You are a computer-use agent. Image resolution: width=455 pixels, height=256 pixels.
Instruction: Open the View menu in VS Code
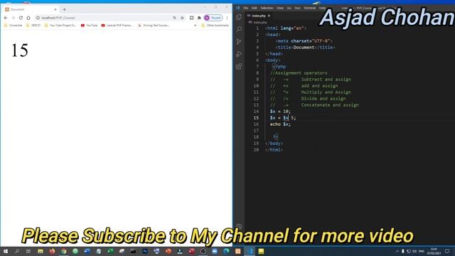click(x=280, y=8)
